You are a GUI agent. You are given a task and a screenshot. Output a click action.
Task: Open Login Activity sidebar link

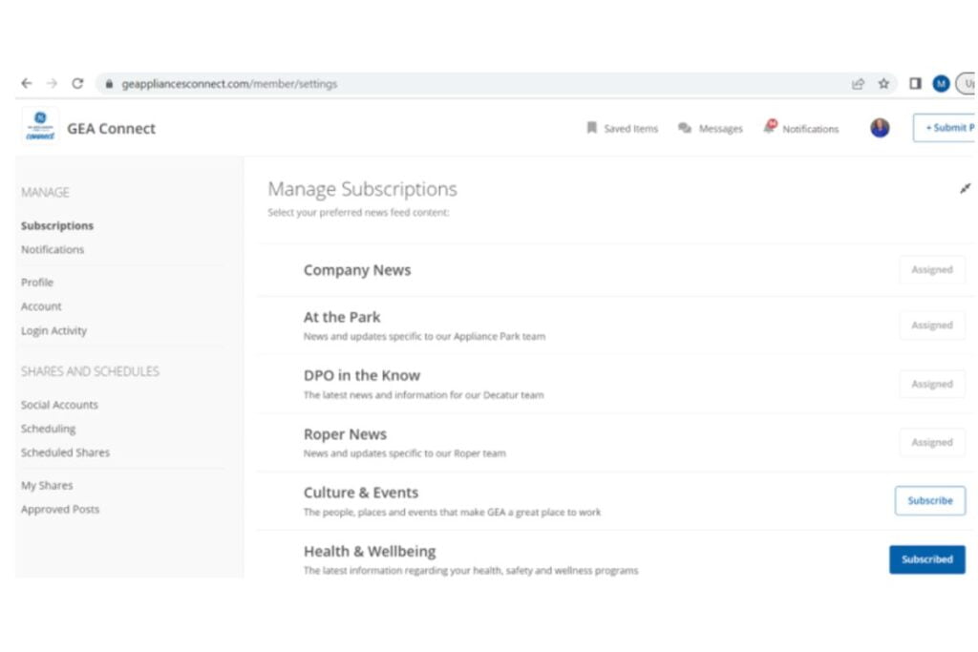[53, 331]
